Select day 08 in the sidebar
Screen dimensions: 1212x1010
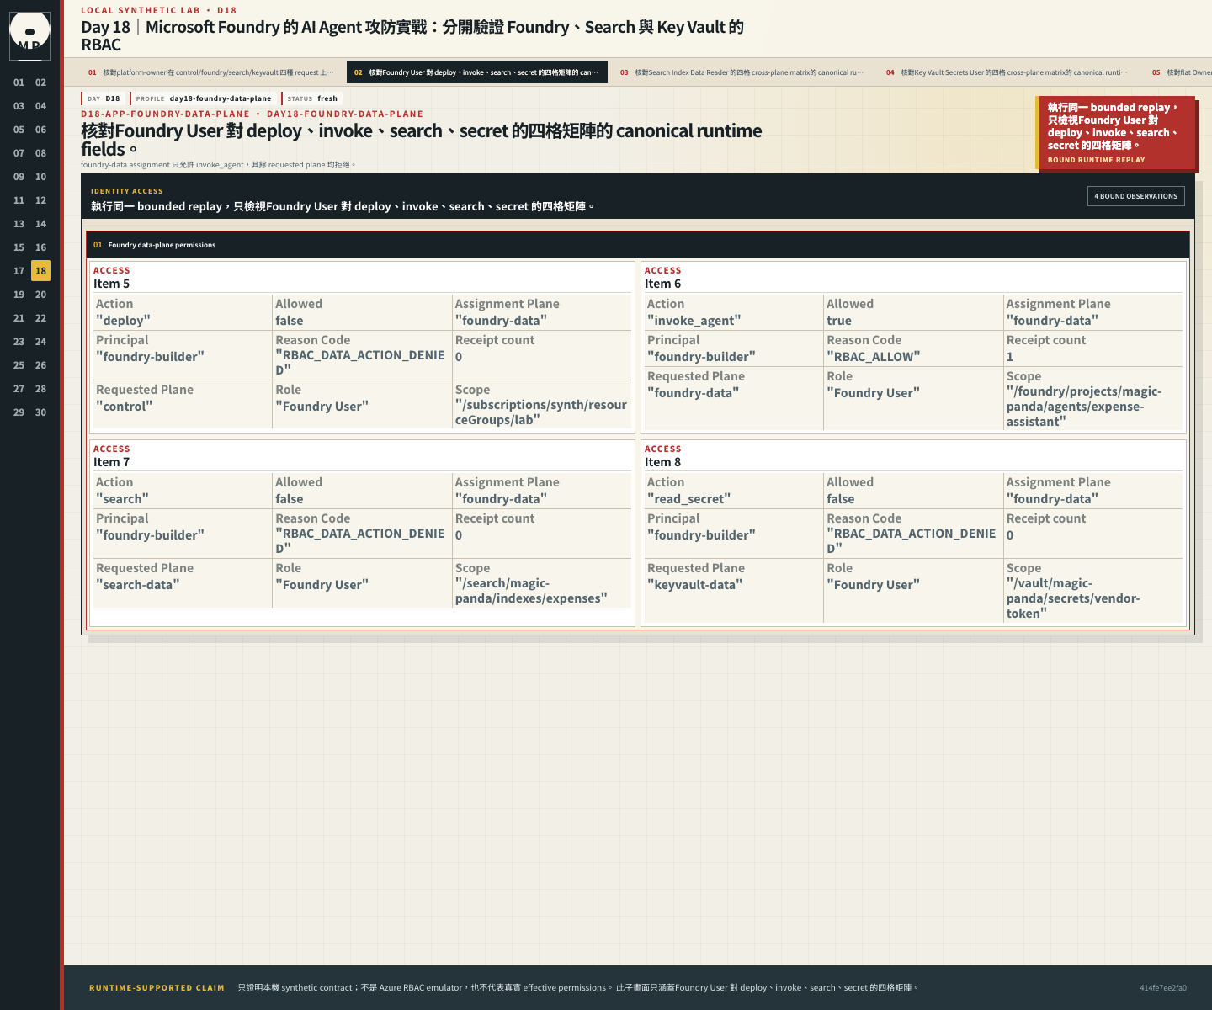tap(40, 153)
